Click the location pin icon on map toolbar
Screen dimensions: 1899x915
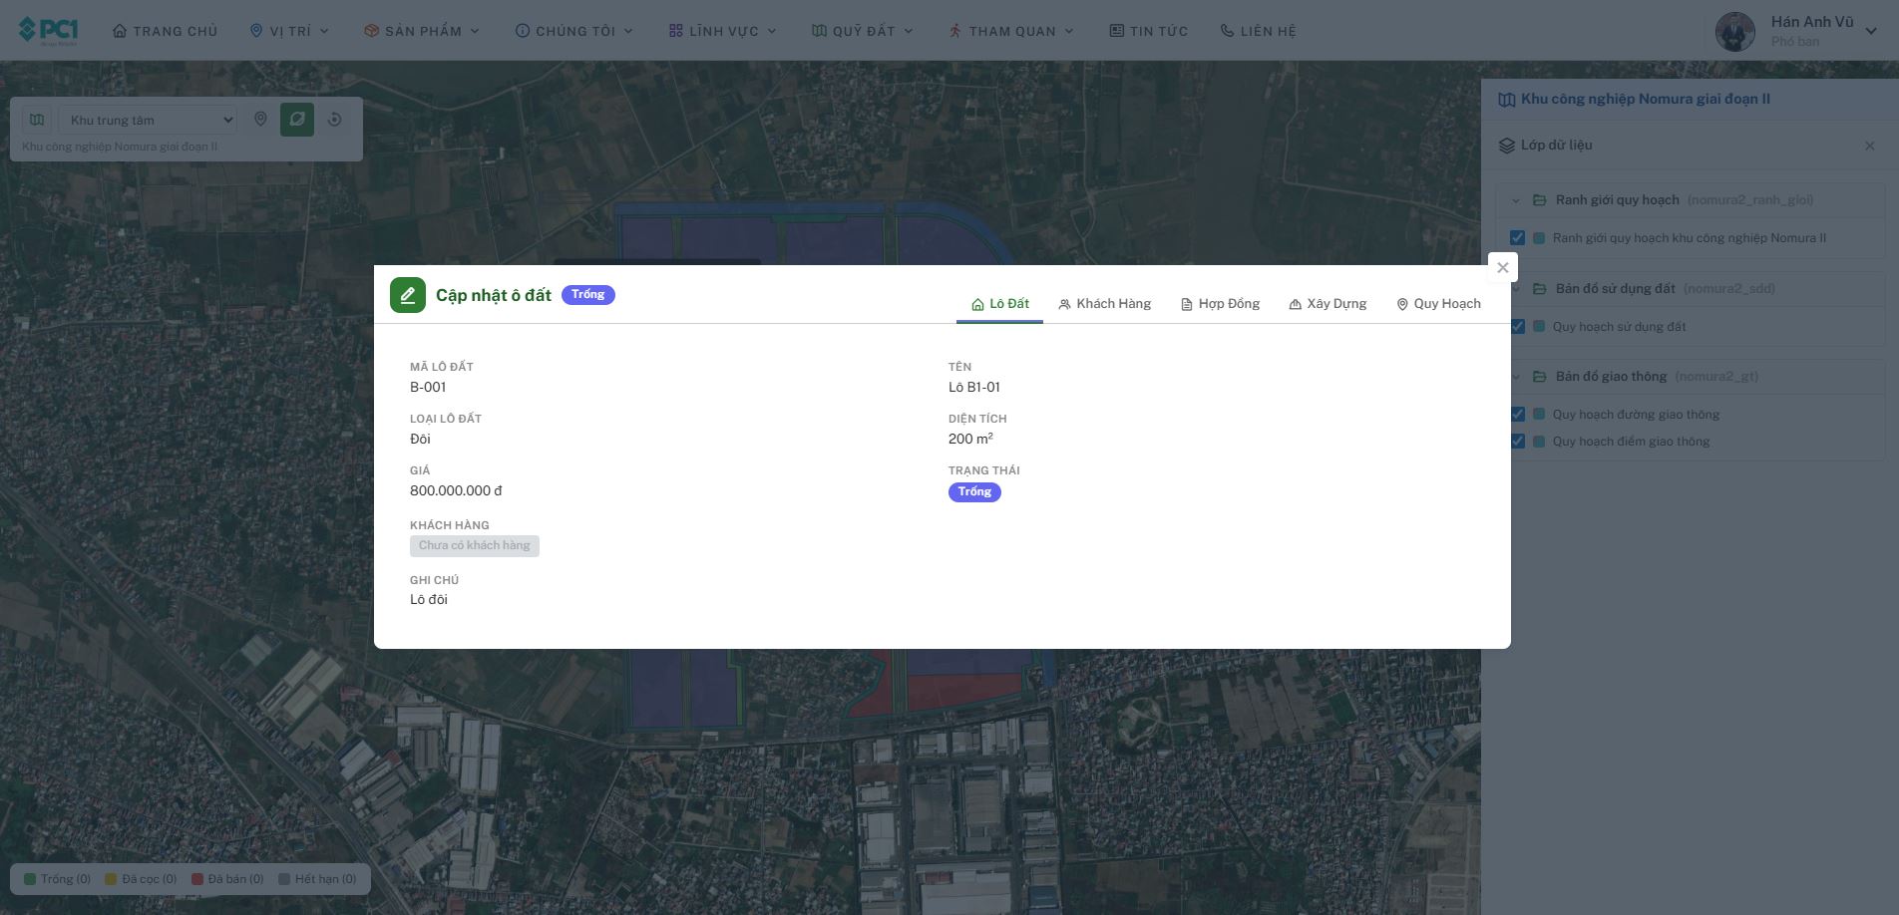[x=260, y=120]
